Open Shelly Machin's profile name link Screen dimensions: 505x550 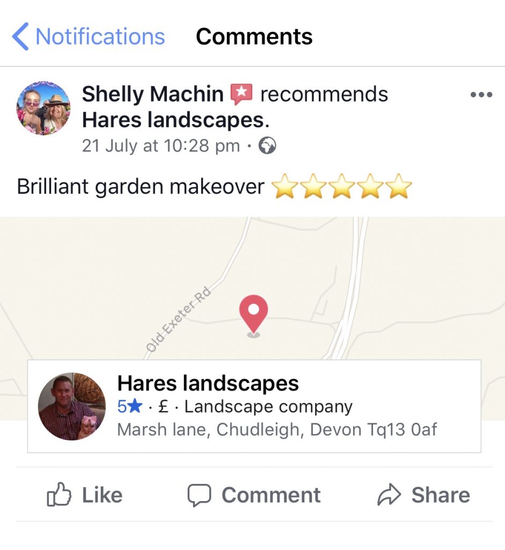pos(152,94)
